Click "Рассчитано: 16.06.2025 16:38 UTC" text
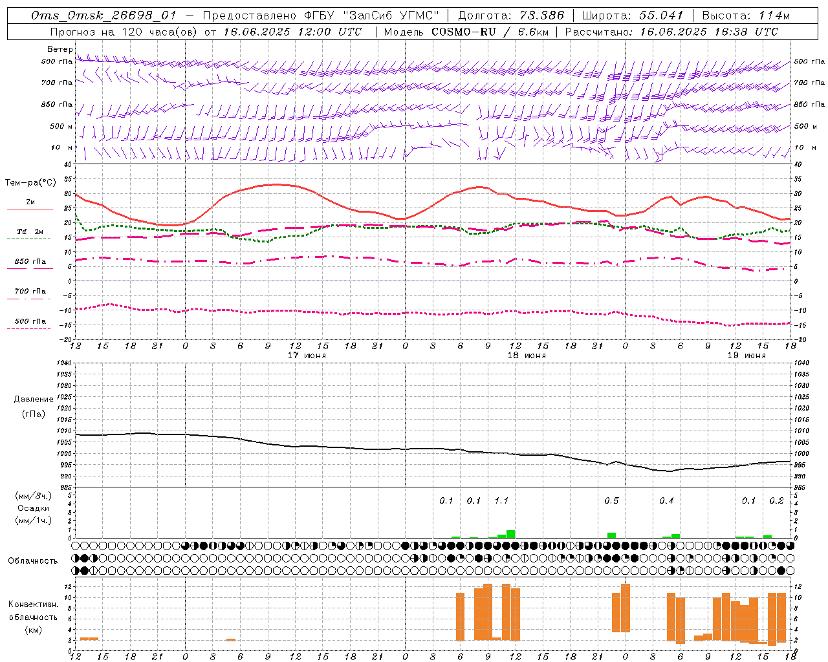Viewport: 828px width, 662px height. click(x=671, y=32)
